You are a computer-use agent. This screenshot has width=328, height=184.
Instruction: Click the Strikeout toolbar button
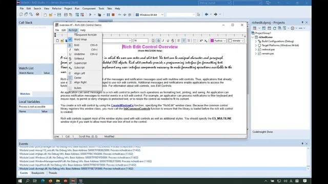(173, 41)
